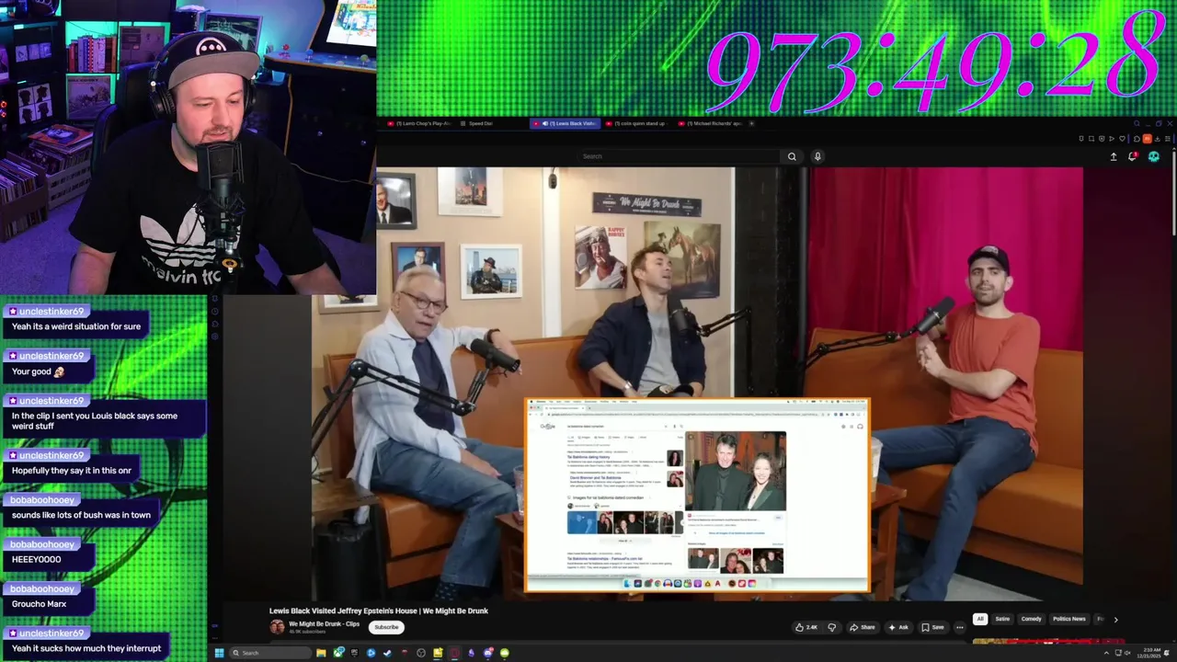Click the YouTube search magnifier button

click(x=792, y=156)
